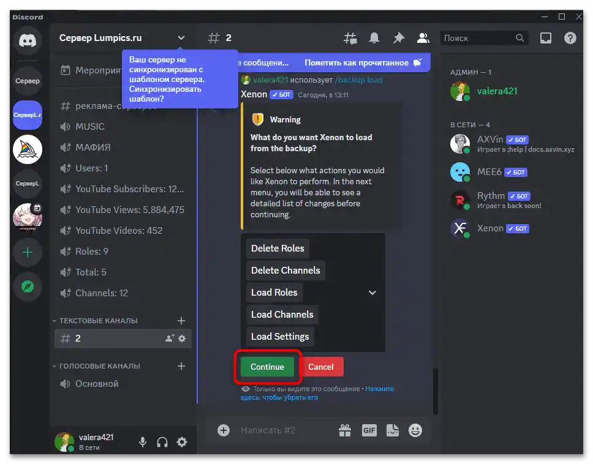Mute the microphone in user panel
The image size is (593, 464).
[x=143, y=442]
